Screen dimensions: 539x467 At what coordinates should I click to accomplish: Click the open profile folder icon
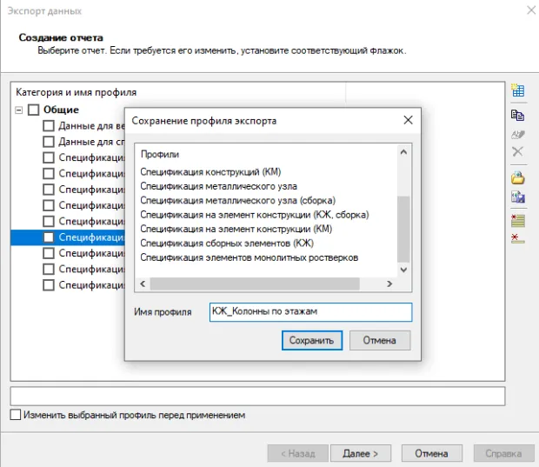pos(518,177)
